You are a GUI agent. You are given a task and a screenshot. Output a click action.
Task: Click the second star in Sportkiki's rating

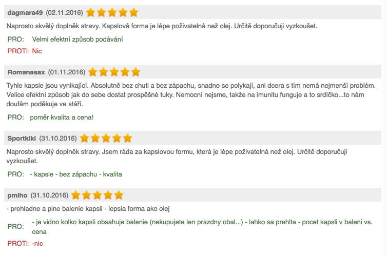point(95,138)
